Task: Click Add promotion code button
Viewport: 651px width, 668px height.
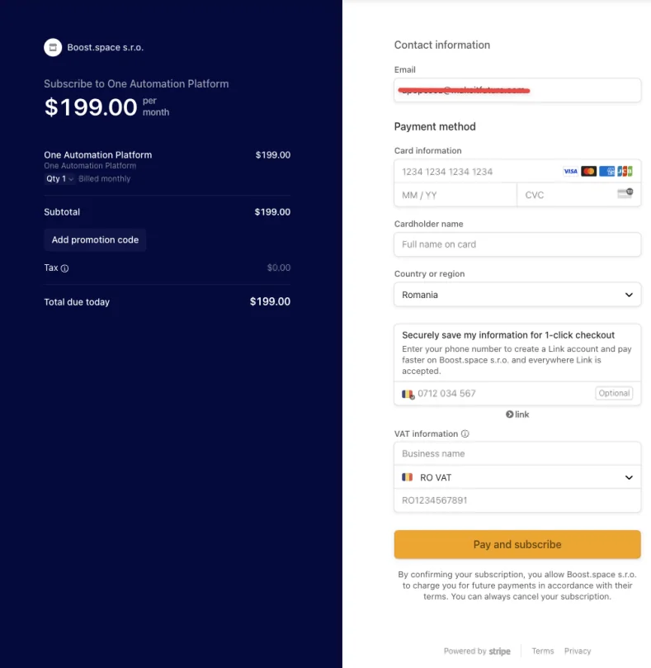Action: [x=95, y=239]
